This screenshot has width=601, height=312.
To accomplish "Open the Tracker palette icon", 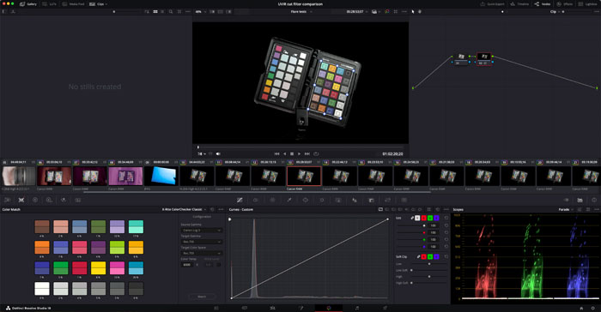I will pyautogui.click(x=322, y=200).
